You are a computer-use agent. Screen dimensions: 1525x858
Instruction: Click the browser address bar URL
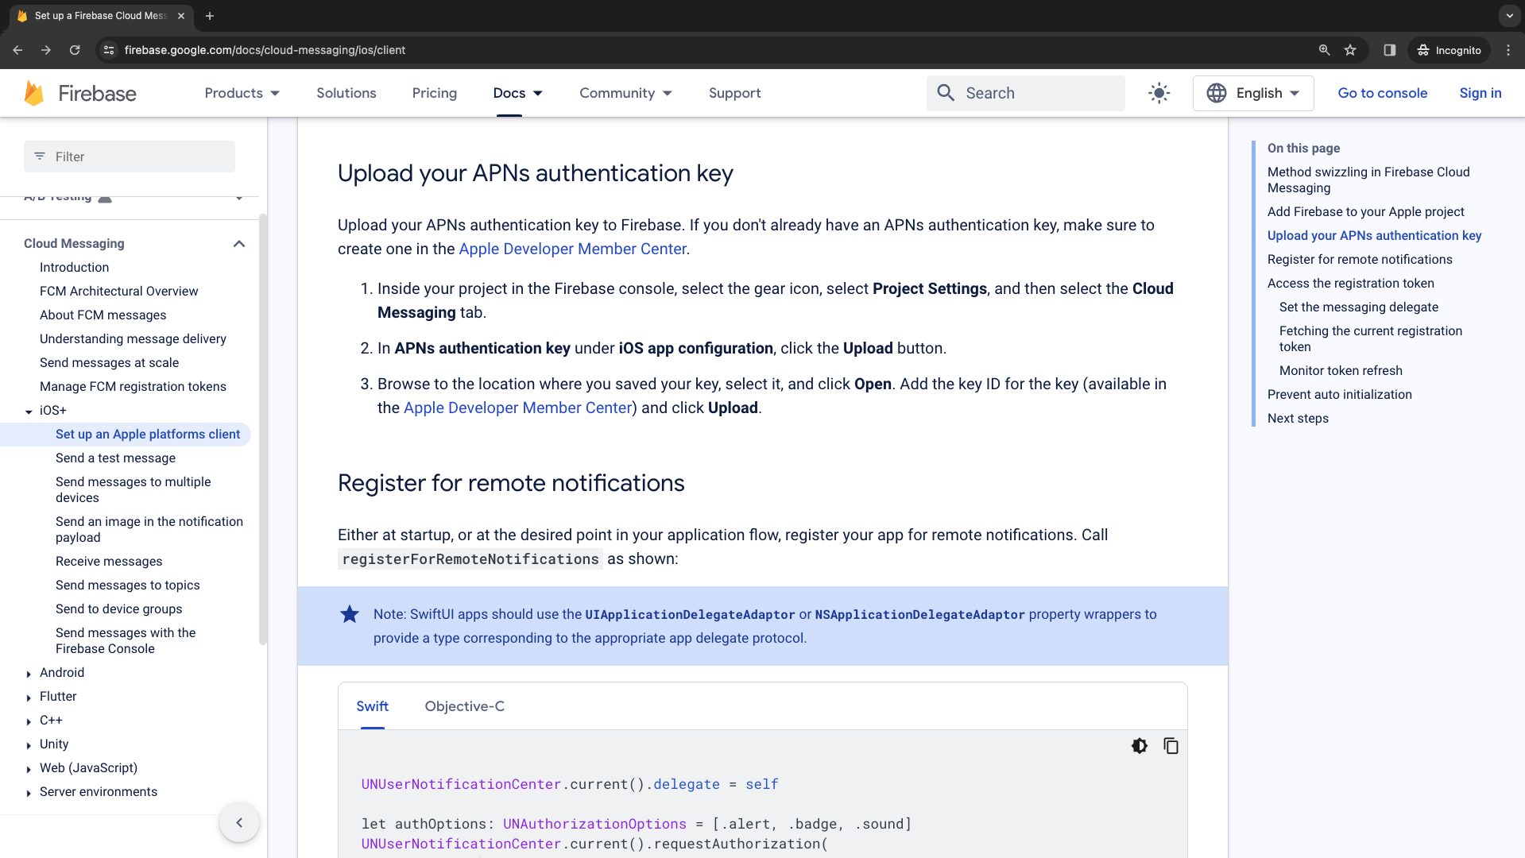[x=265, y=50]
